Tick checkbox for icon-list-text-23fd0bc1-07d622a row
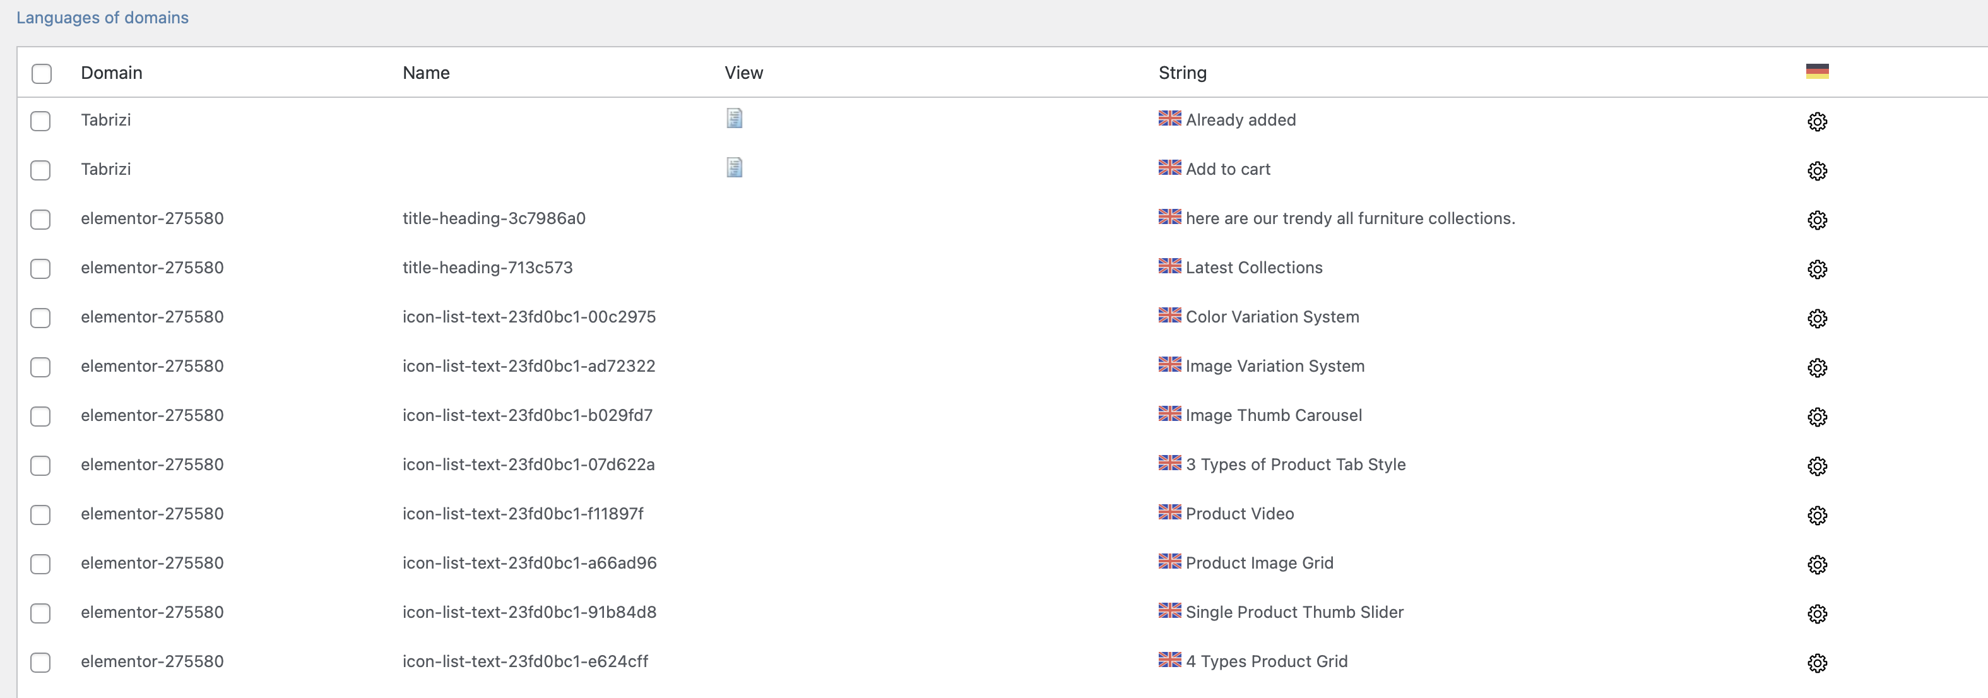 40,466
